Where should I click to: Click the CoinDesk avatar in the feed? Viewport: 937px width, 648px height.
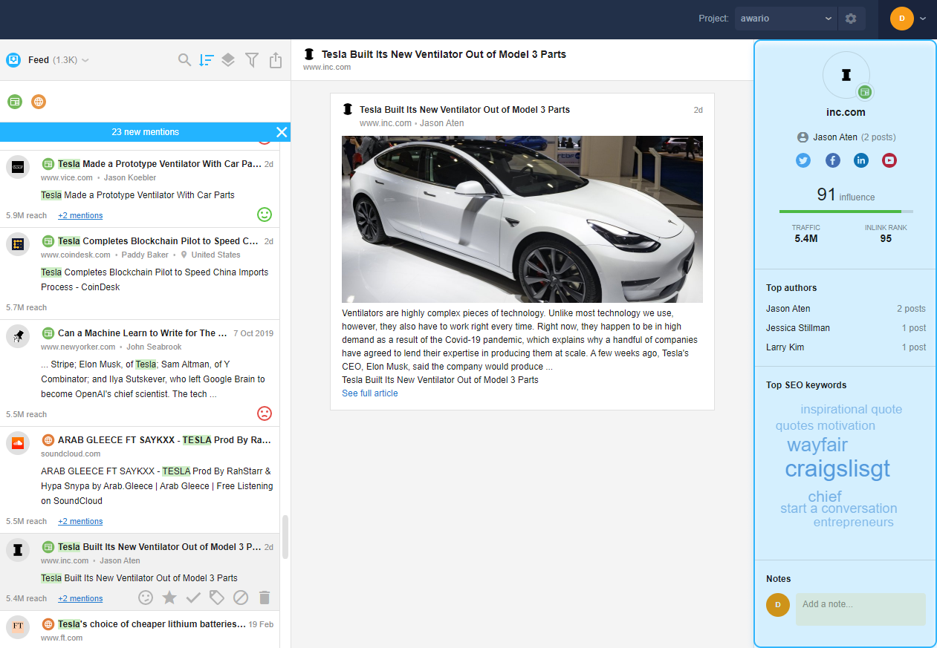pos(18,243)
